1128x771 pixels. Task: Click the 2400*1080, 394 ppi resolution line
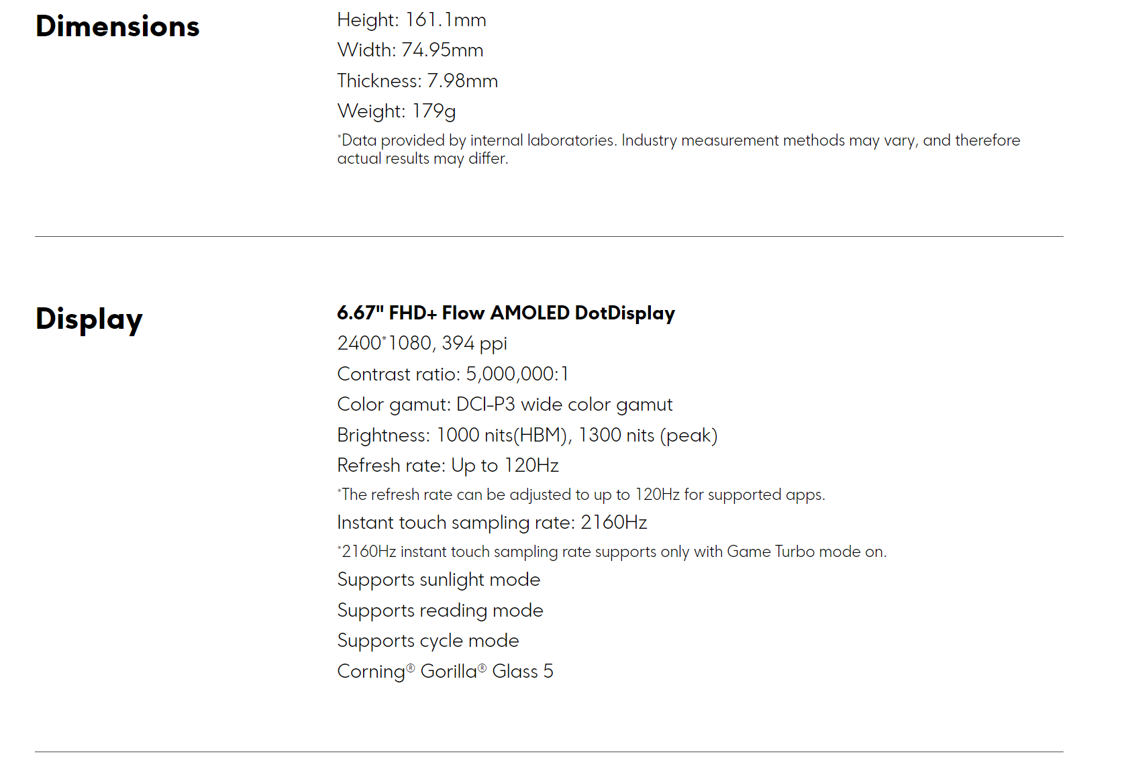(x=422, y=344)
